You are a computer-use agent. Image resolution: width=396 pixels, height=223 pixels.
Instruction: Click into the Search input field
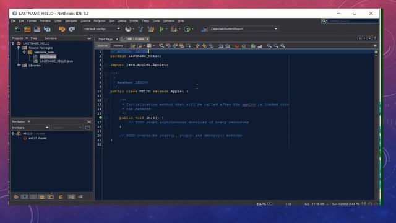point(353,20)
